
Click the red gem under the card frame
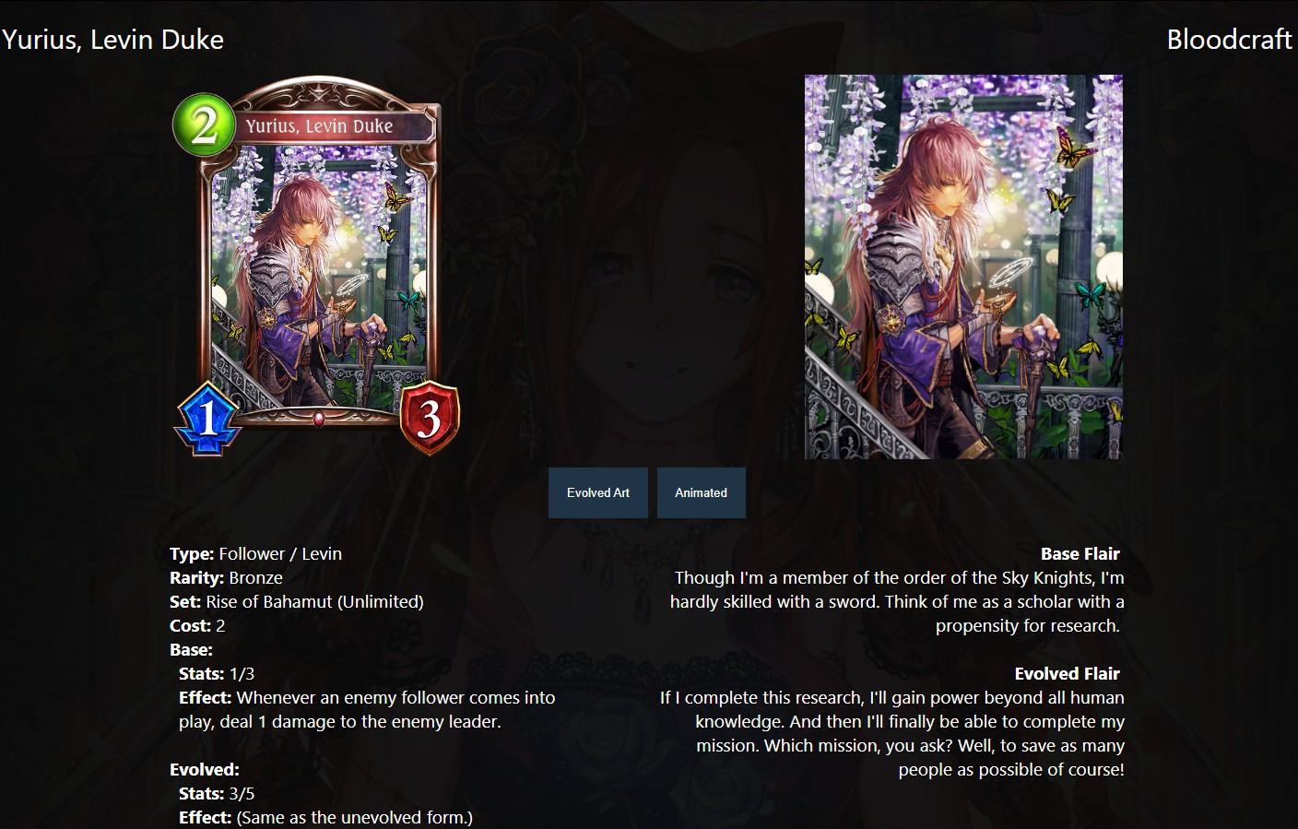pyautogui.click(x=319, y=419)
